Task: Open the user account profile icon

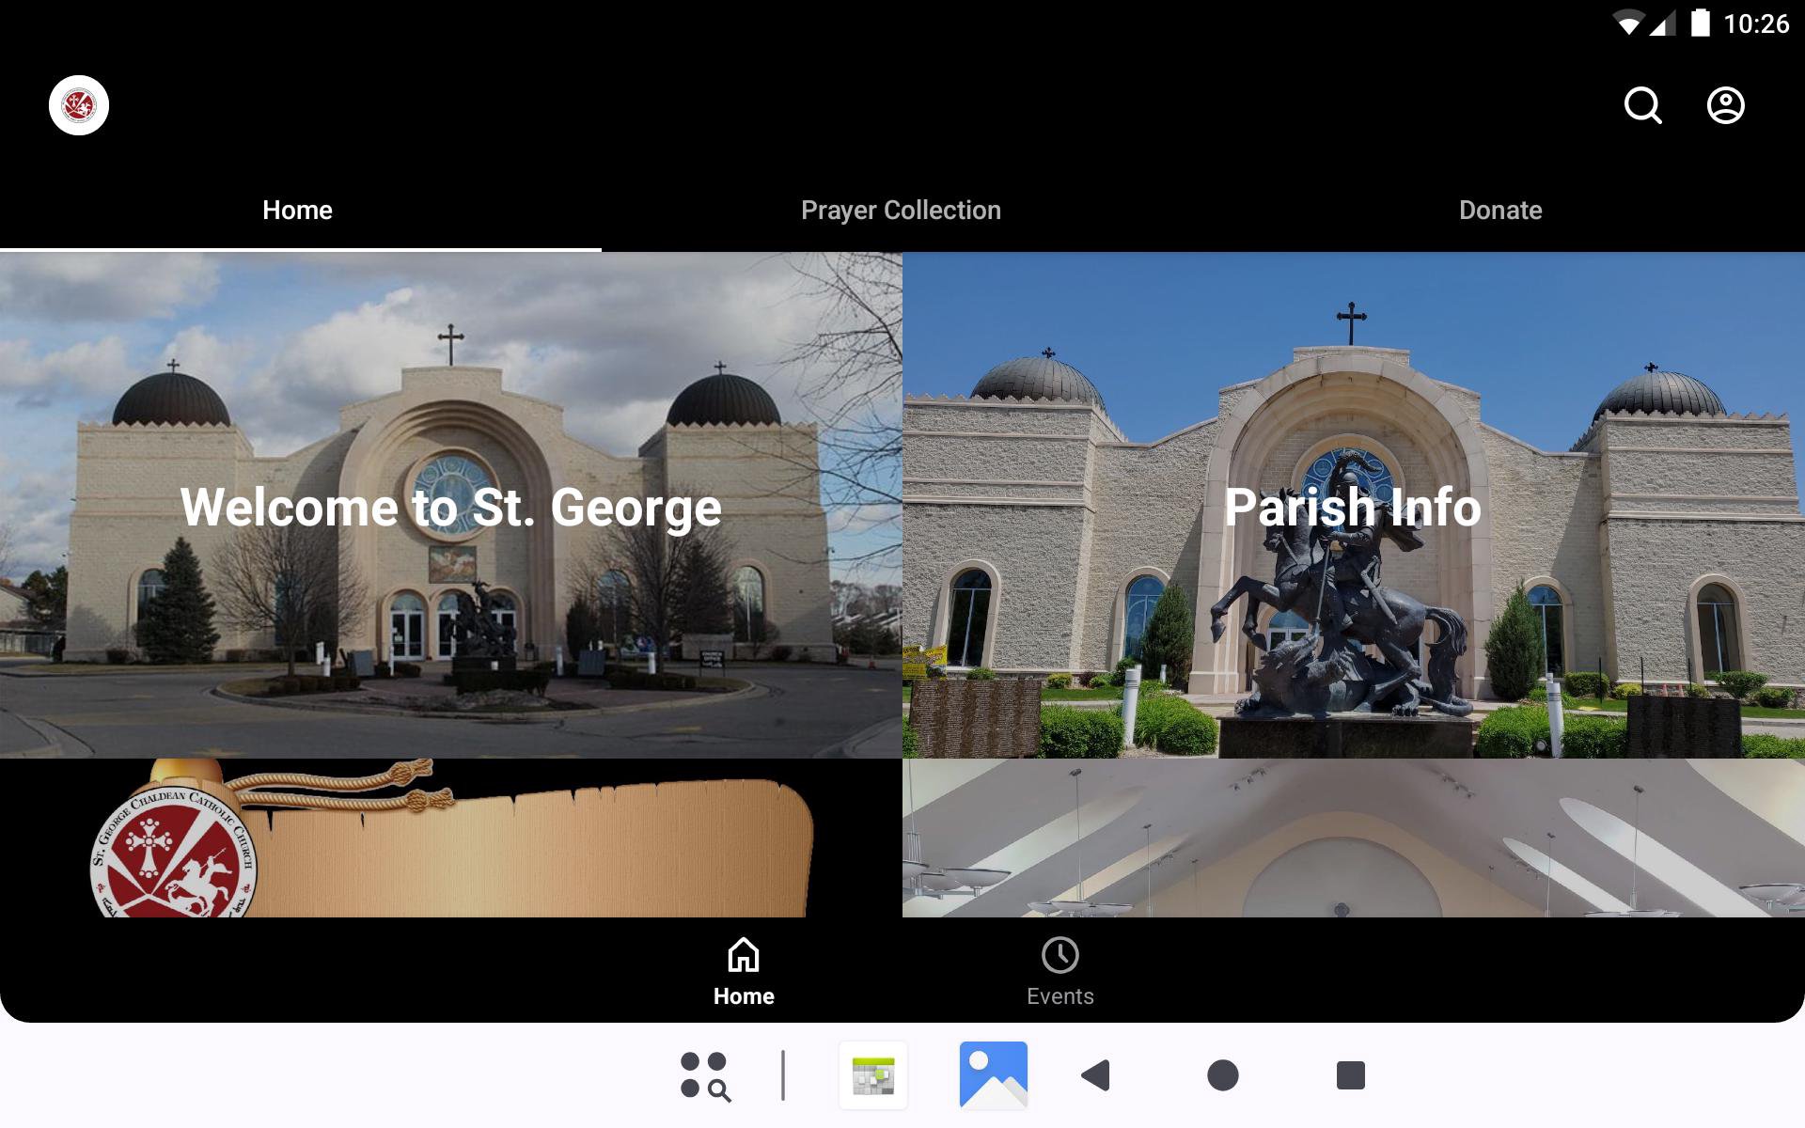Action: click(1725, 105)
